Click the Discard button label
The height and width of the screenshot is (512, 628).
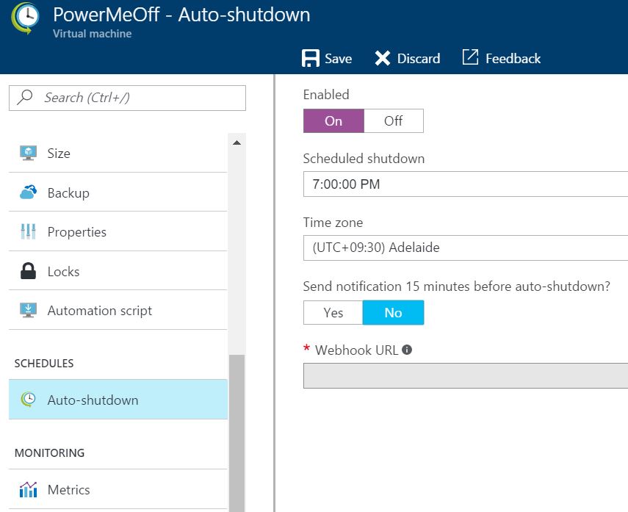[419, 59]
